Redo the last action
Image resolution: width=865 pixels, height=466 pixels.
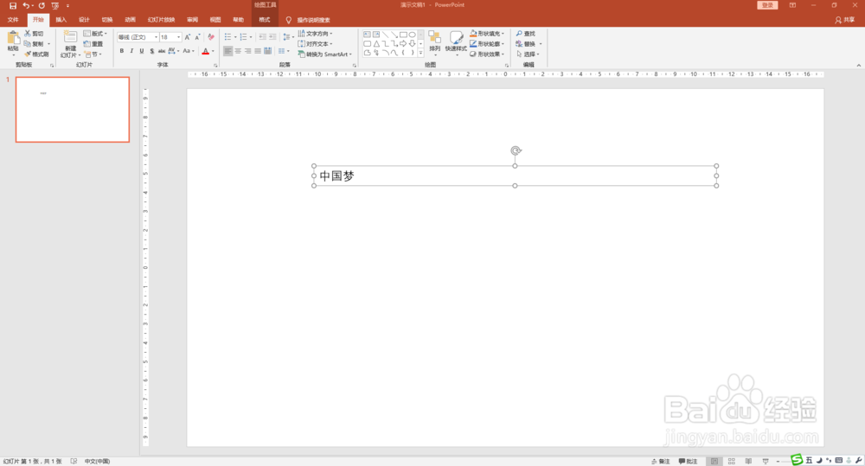(x=42, y=5)
